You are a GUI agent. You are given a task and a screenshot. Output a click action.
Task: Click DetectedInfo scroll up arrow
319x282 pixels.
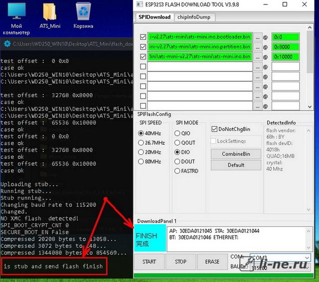click(x=309, y=131)
